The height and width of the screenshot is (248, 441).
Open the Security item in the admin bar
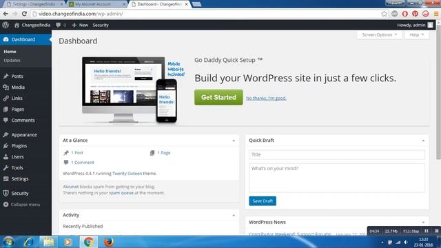pos(101,25)
